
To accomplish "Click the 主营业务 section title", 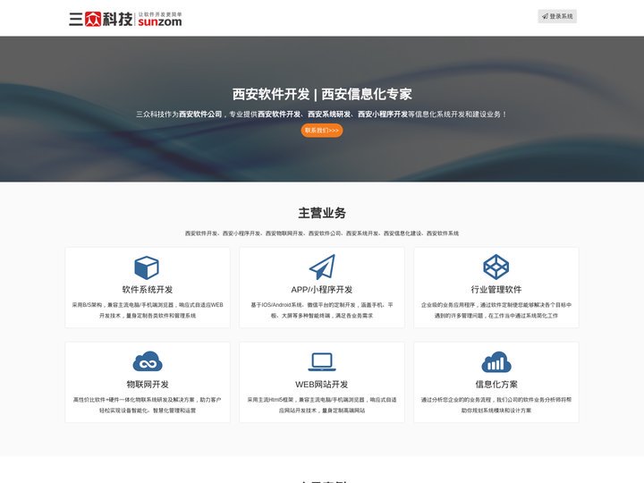I will (x=322, y=213).
